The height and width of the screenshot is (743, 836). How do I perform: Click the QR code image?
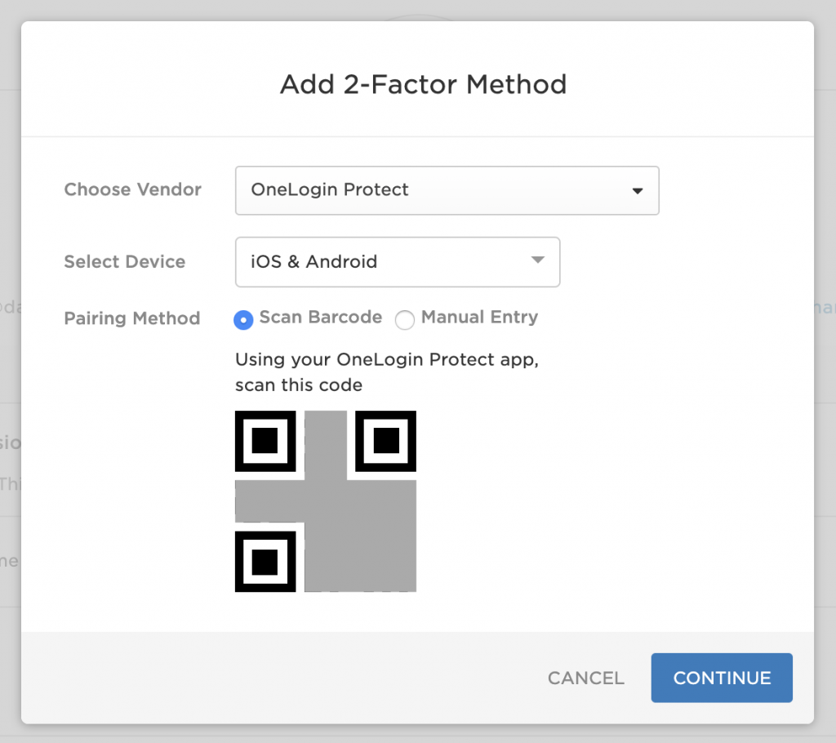[x=325, y=501]
